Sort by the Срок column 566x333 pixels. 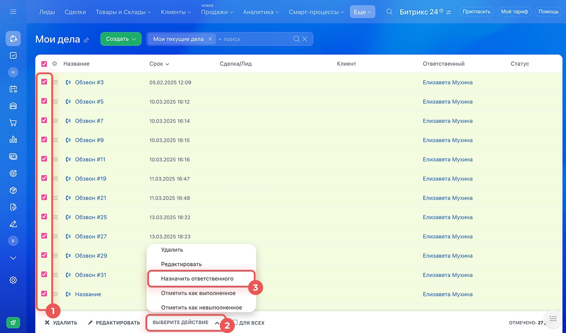tap(159, 64)
